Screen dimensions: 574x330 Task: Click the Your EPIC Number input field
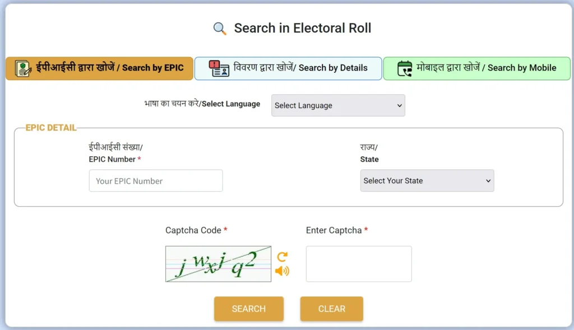tap(155, 180)
